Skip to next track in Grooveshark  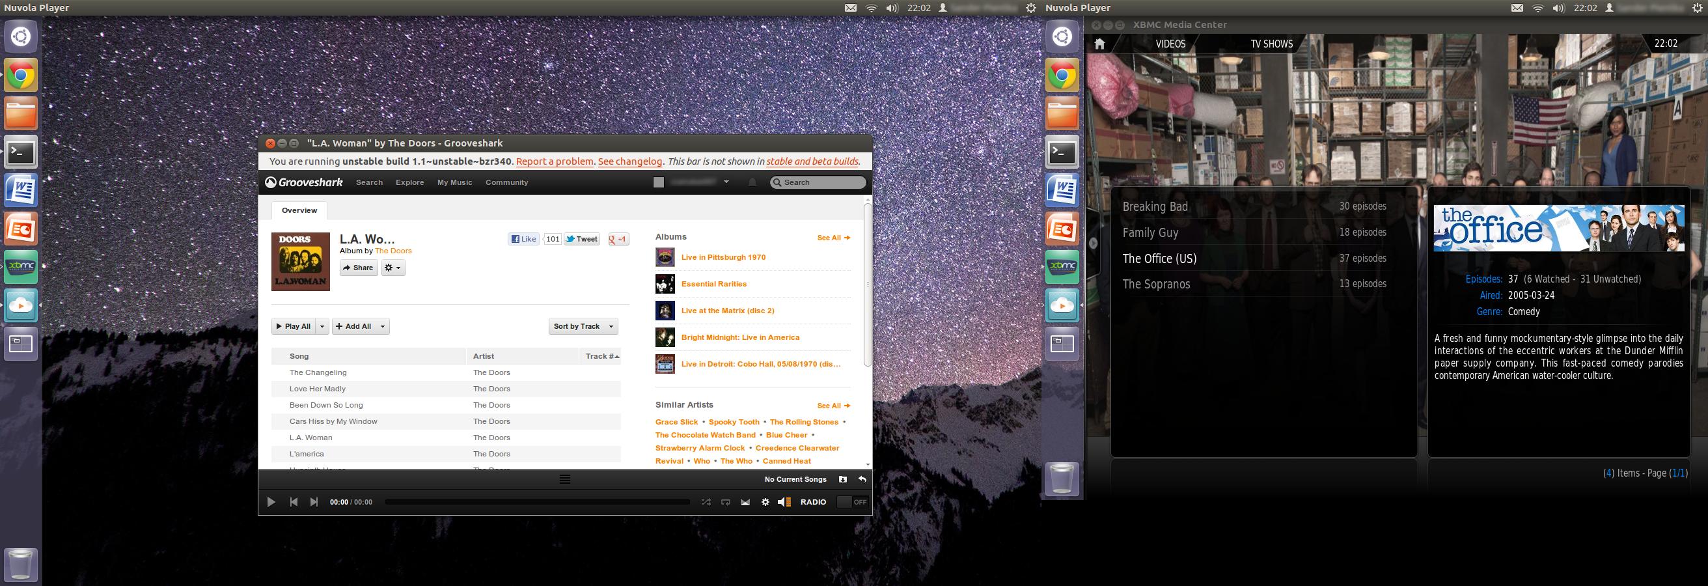[x=314, y=502]
